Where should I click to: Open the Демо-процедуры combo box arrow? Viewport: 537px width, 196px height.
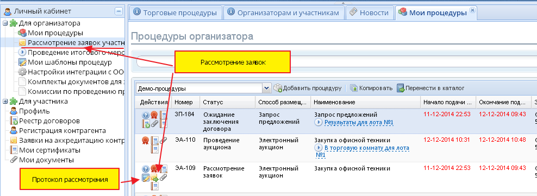click(267, 88)
